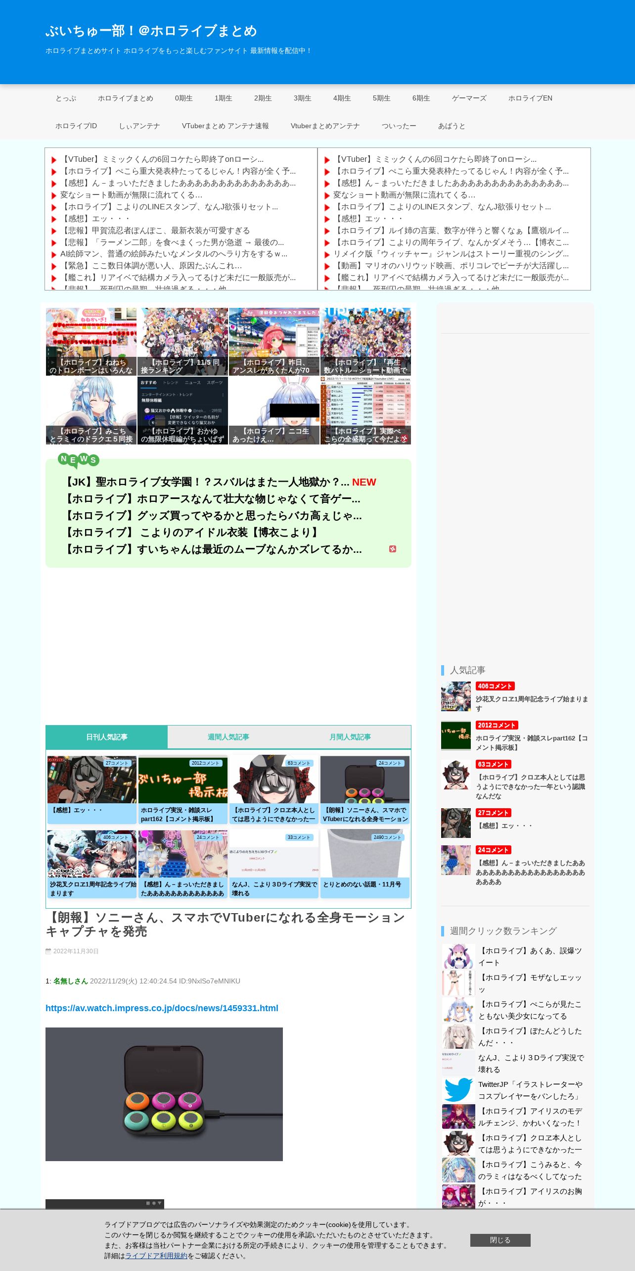Open ranking item ぺこらが見たこともない美少女になってる
635x1271 pixels.
pyautogui.click(x=530, y=1010)
